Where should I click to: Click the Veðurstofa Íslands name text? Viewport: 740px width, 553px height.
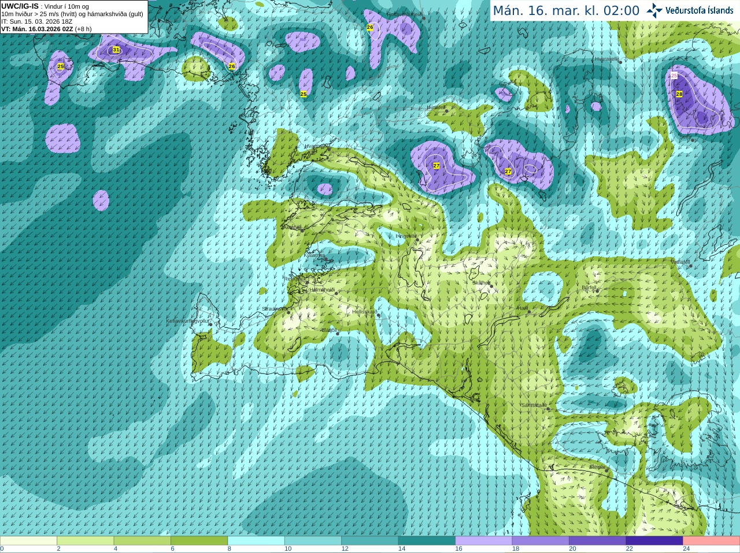(x=699, y=10)
